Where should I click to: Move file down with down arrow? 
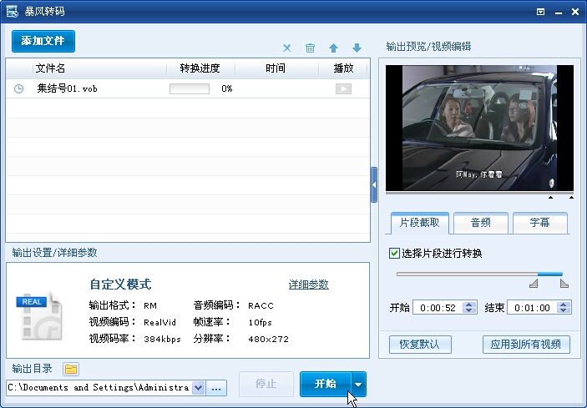[x=357, y=48]
